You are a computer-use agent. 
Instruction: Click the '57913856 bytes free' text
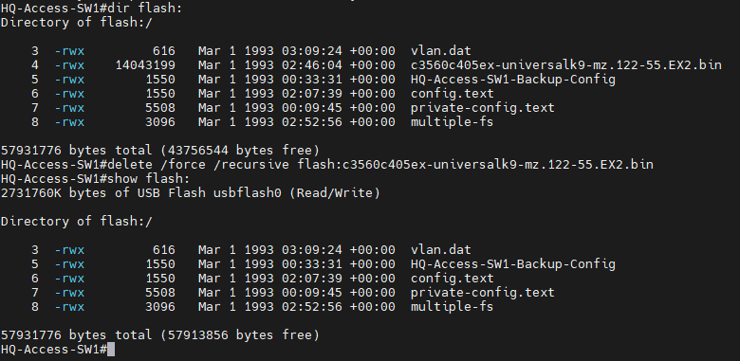(x=240, y=335)
